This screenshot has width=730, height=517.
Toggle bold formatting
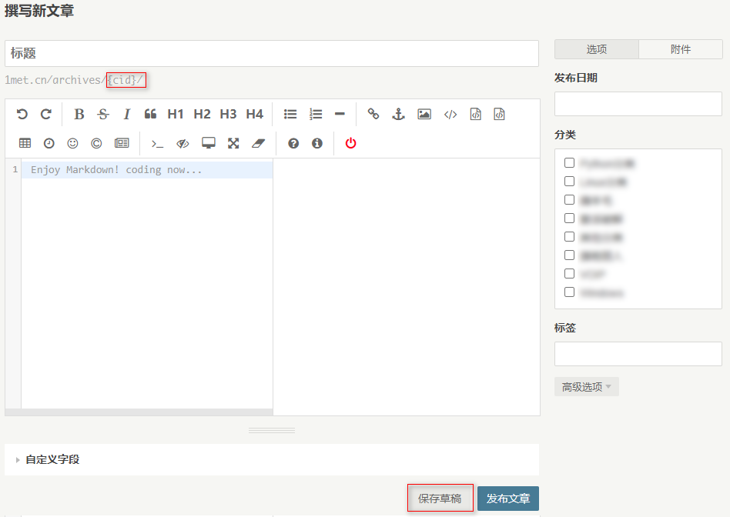[x=79, y=114]
